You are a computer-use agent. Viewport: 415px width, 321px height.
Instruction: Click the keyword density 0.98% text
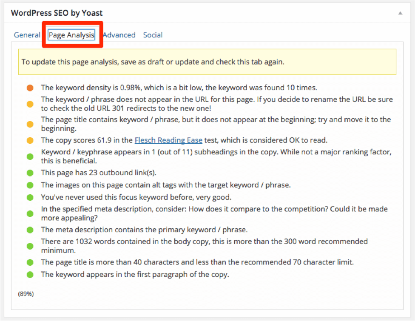179,88
